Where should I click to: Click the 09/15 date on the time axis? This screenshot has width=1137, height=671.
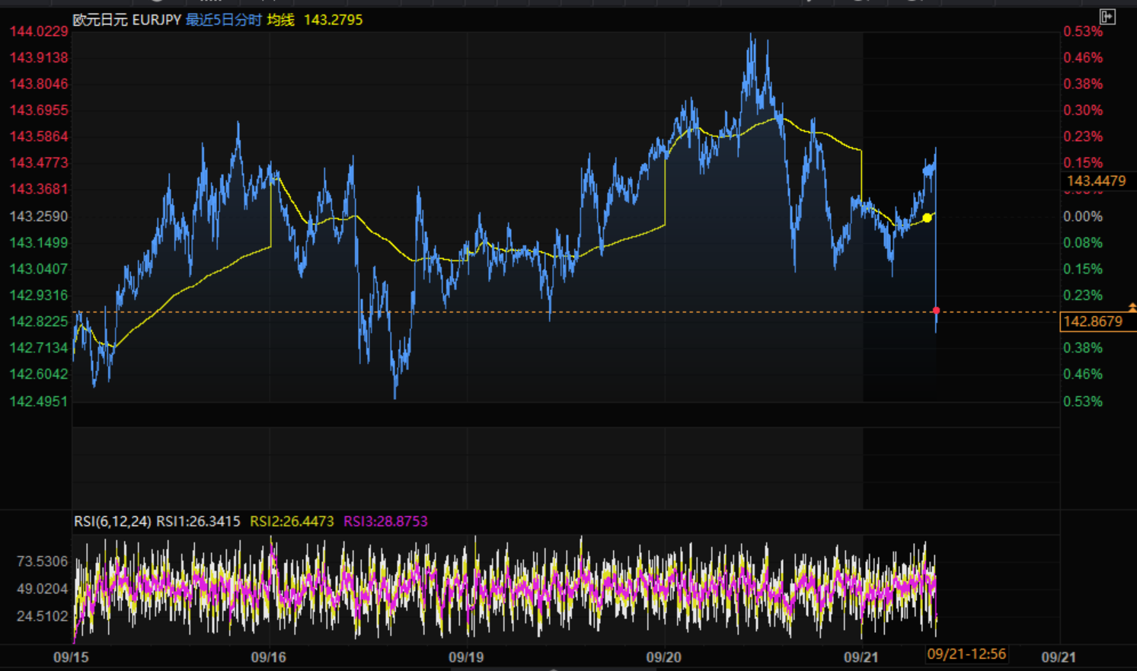(71, 657)
